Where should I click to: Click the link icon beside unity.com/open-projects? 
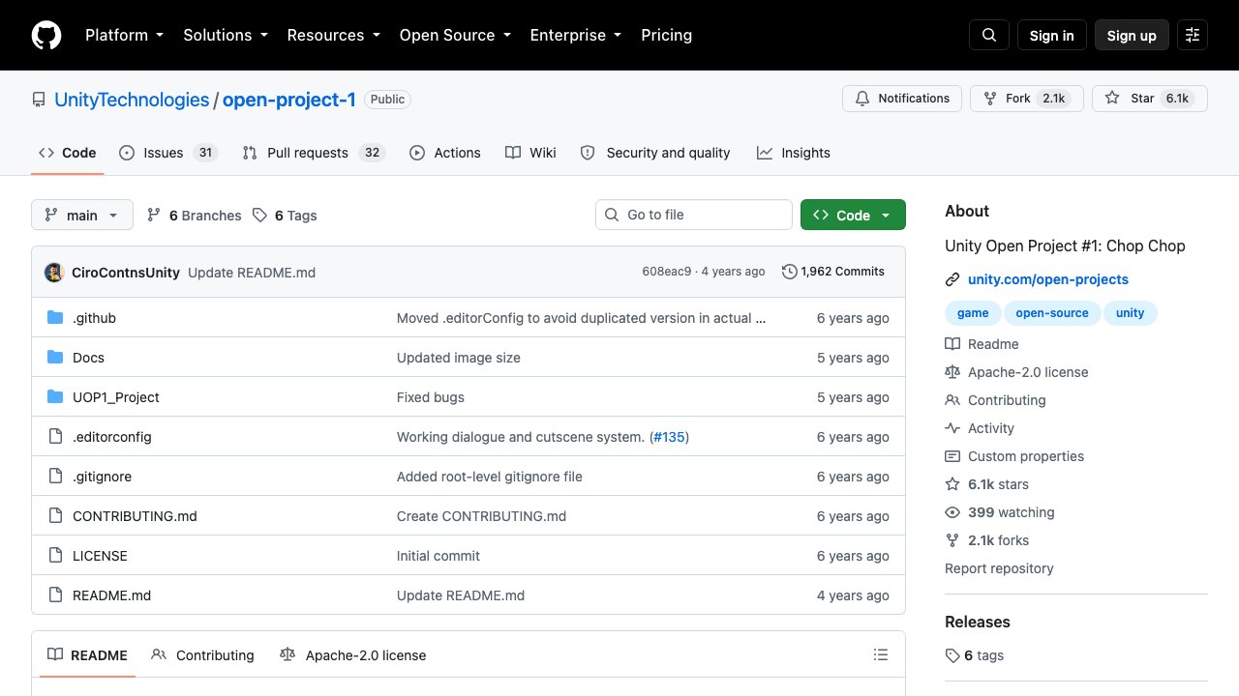952,279
